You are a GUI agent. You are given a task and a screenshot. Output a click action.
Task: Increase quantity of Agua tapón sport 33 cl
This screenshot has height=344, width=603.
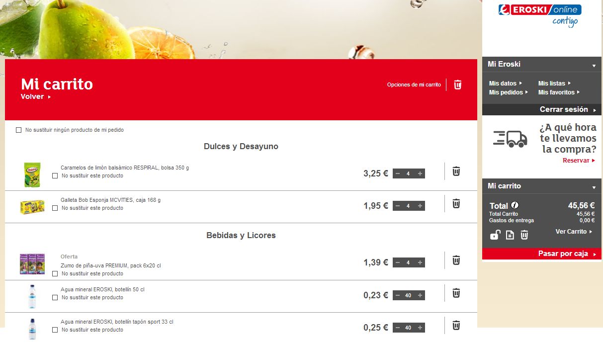420,328
